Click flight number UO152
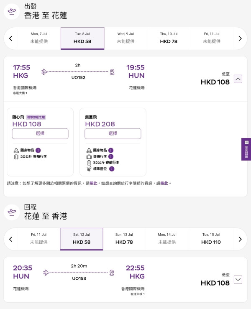Screen dimensions: 251x309 78,78
